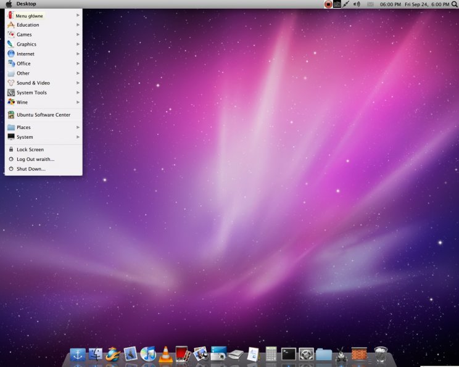
Task: Open the digital camera dock icon
Action: [218, 354]
